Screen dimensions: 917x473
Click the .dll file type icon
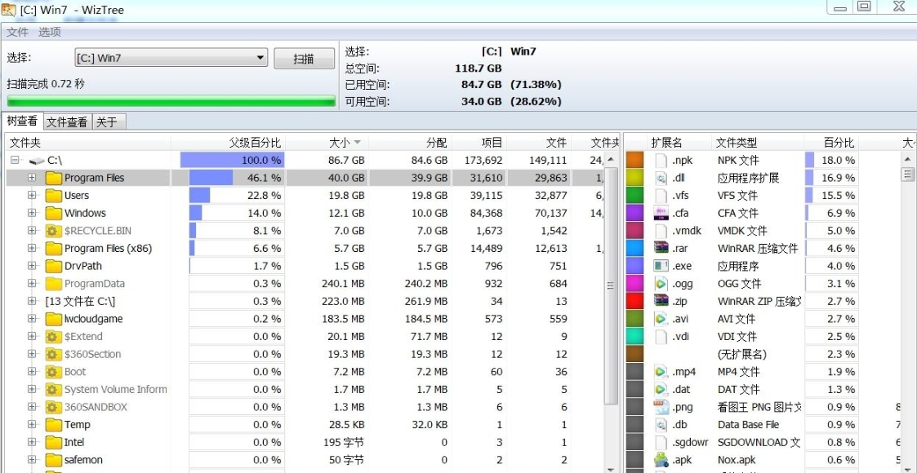[x=661, y=178]
